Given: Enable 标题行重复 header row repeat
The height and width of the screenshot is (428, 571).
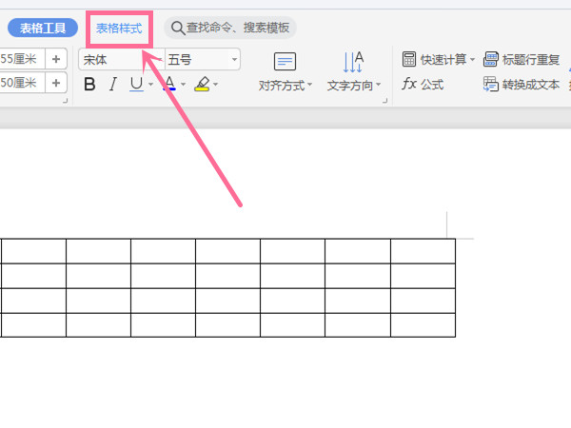Looking at the screenshot, I should click(x=522, y=59).
